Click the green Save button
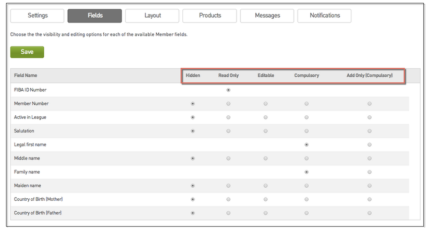Screen dimensions: 429x230 (x=27, y=52)
